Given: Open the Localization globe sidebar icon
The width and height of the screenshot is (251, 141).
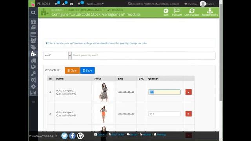Looking at the screenshot, I should (x=33, y=67).
